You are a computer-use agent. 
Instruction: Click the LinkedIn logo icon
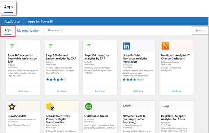tap(127, 46)
